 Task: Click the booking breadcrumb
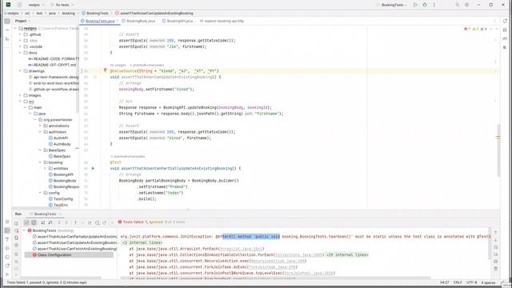tap(69, 14)
